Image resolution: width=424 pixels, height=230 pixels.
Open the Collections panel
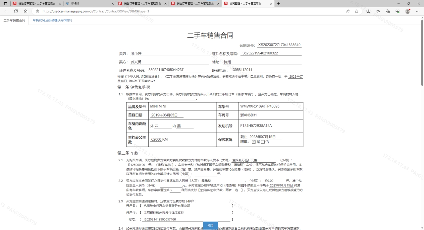(388, 11)
